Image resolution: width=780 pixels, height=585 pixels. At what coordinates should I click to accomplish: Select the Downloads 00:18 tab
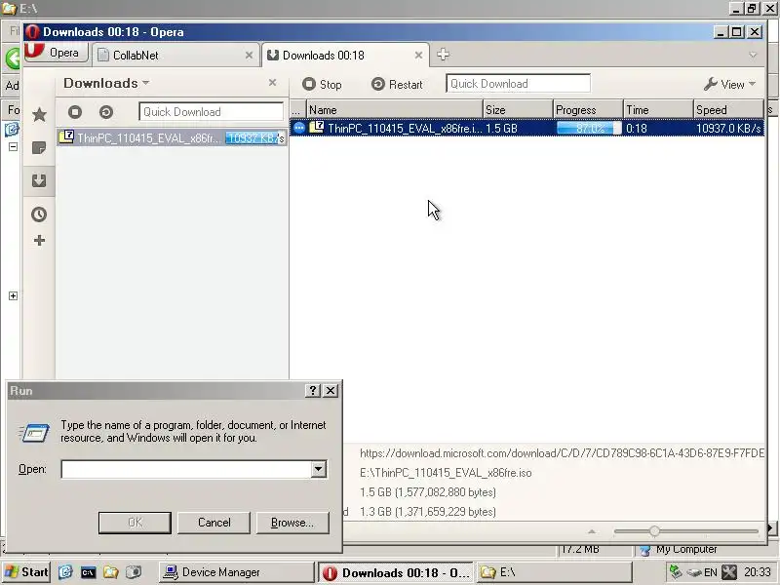point(345,56)
